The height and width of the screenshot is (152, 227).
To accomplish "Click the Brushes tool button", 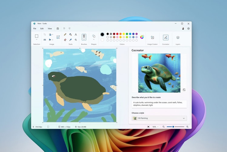I will [84, 36].
